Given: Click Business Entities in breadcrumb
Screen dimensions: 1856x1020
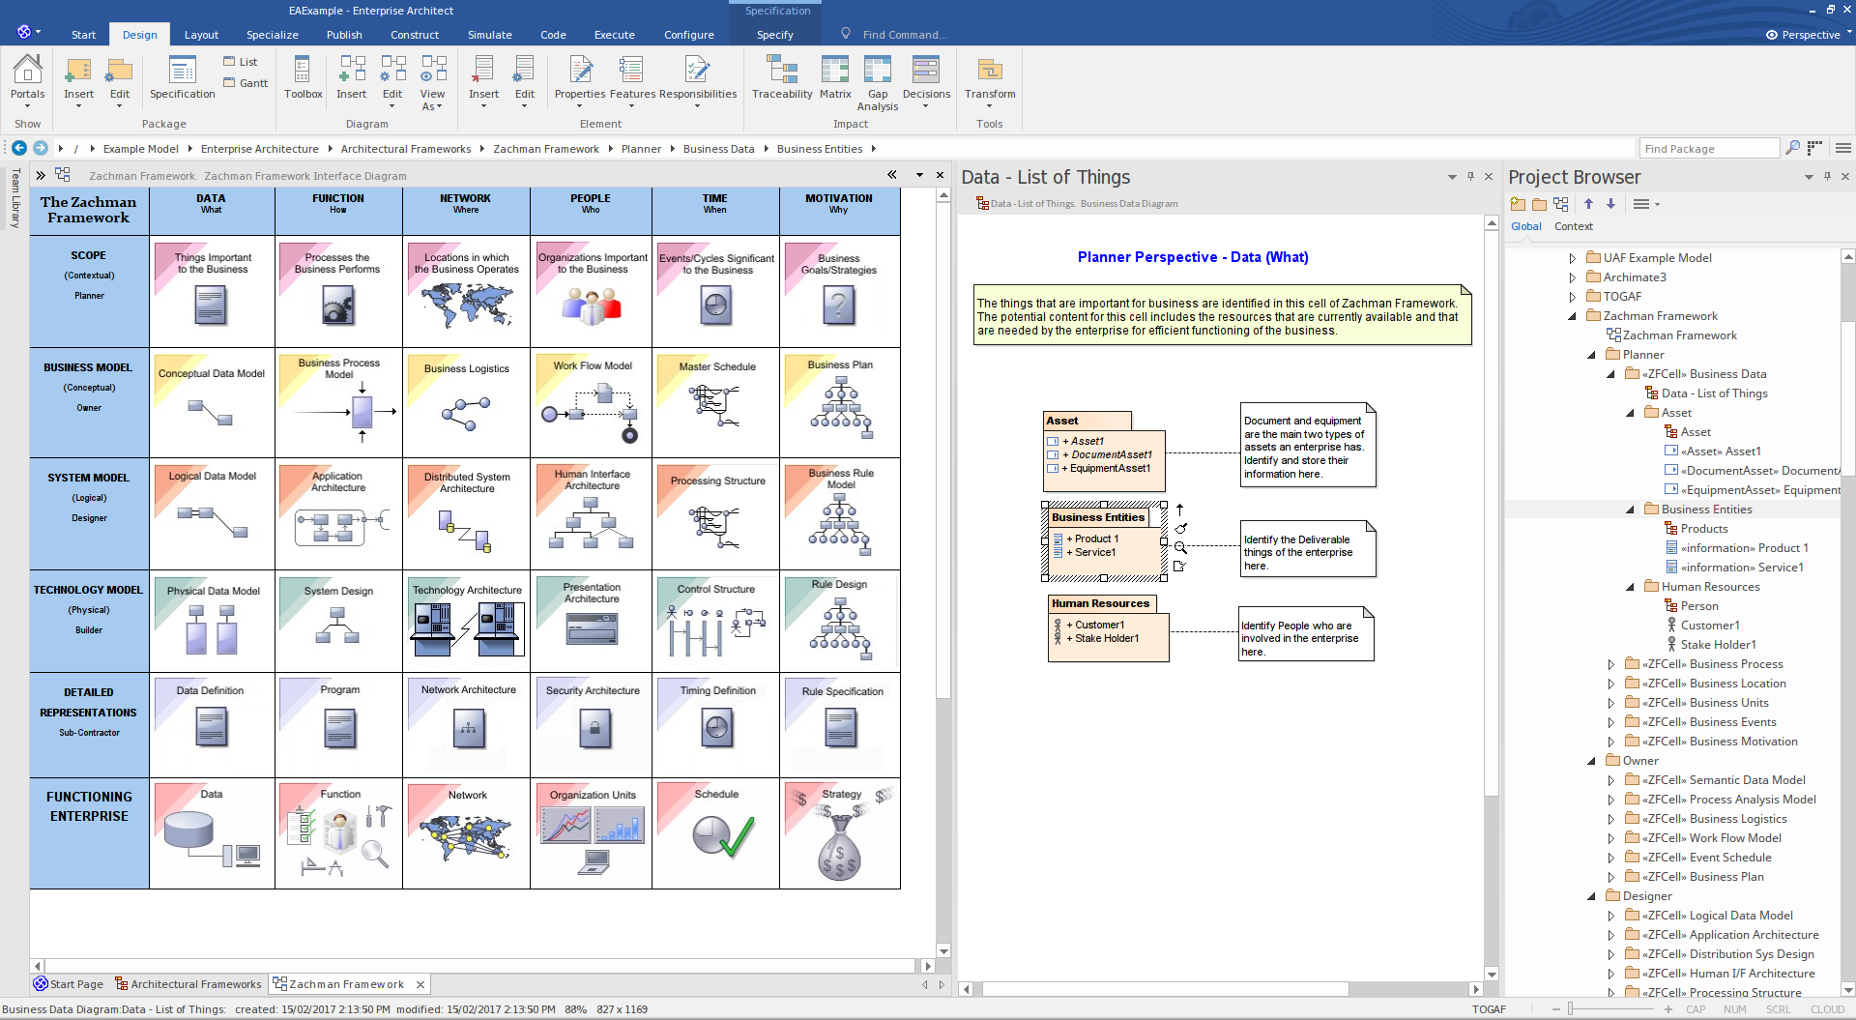Looking at the screenshot, I should click(x=820, y=149).
